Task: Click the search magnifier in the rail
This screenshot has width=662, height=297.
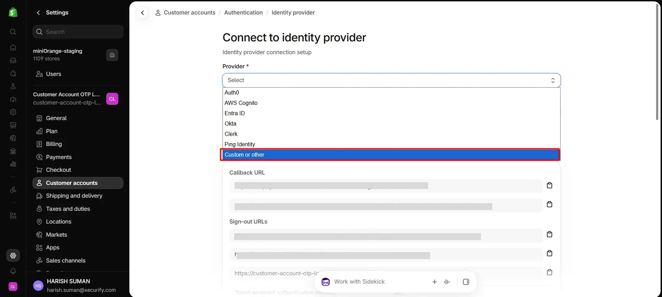Action: click(x=13, y=32)
